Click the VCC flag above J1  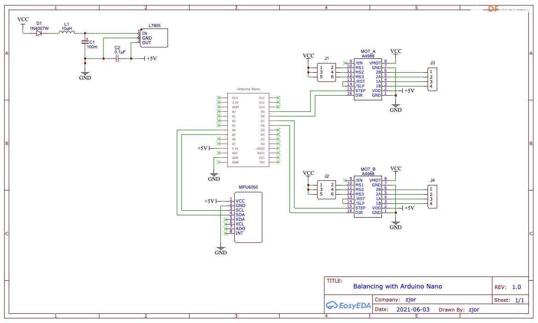pos(308,58)
